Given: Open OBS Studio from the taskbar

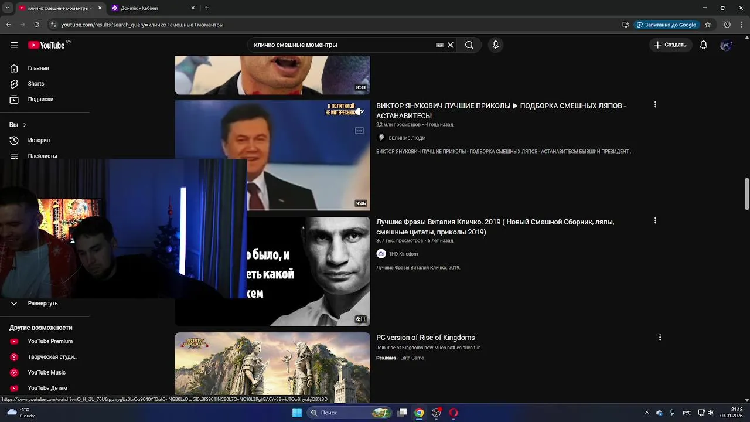Looking at the screenshot, I should 436,413.
